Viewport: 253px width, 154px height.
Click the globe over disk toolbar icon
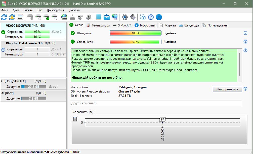pyautogui.click(x=64, y=17)
